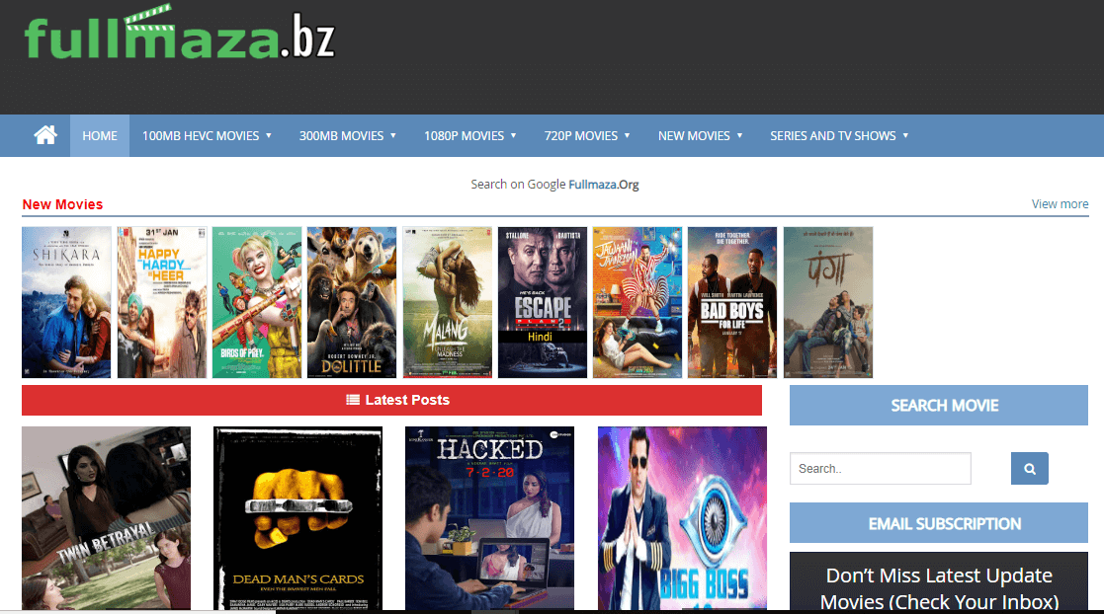
Task: Expand the 720P Movies dropdown arrow
Action: click(627, 136)
